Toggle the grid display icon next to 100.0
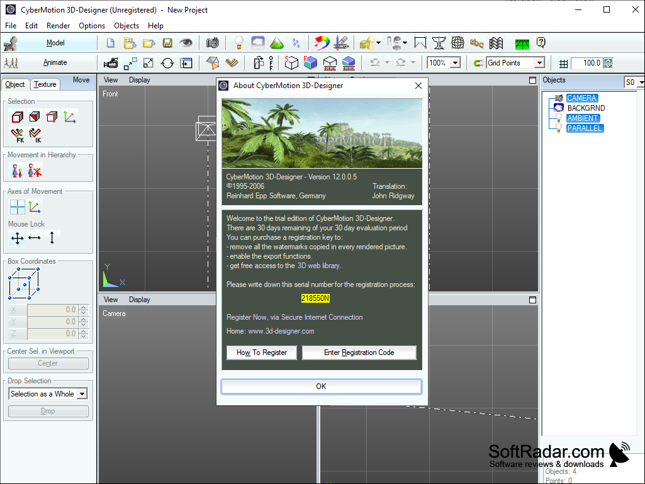The height and width of the screenshot is (484, 645). click(563, 64)
